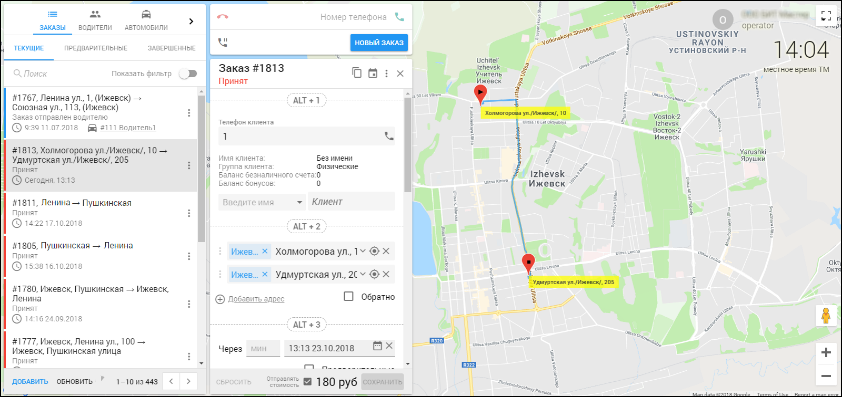The image size is (842, 397).
Task: Enable the Показать фильтр toggle
Action: point(188,74)
